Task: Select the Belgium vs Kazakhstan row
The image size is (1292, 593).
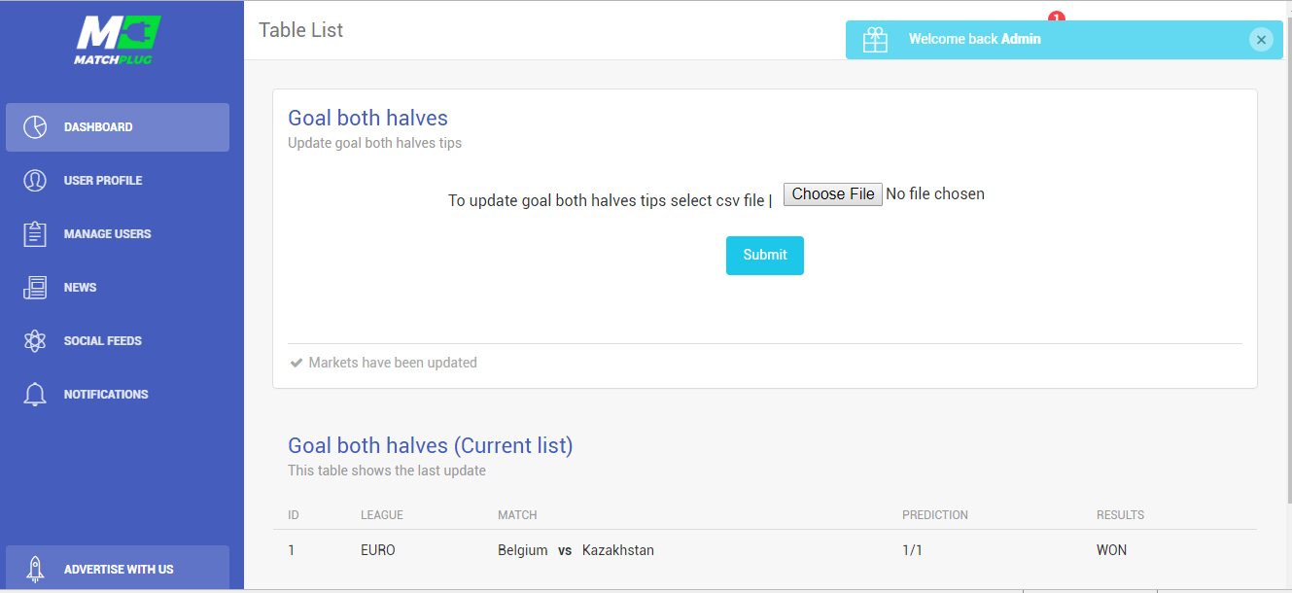Action: [576, 550]
